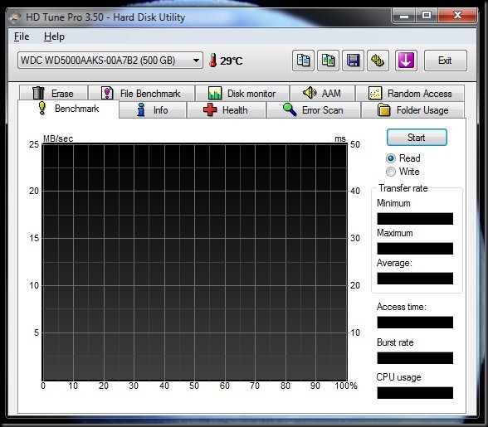Click inside the benchmark graph area
This screenshot has width=488, height=427.
195,262
